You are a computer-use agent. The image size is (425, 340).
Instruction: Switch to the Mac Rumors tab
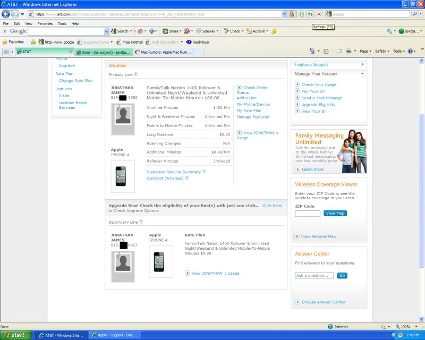pyautogui.click(x=164, y=52)
